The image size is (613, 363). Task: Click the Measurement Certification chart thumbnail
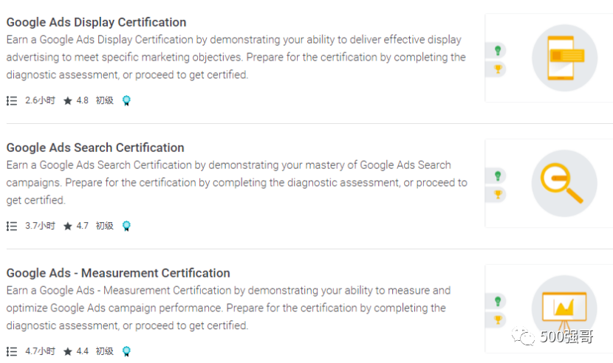(x=564, y=307)
